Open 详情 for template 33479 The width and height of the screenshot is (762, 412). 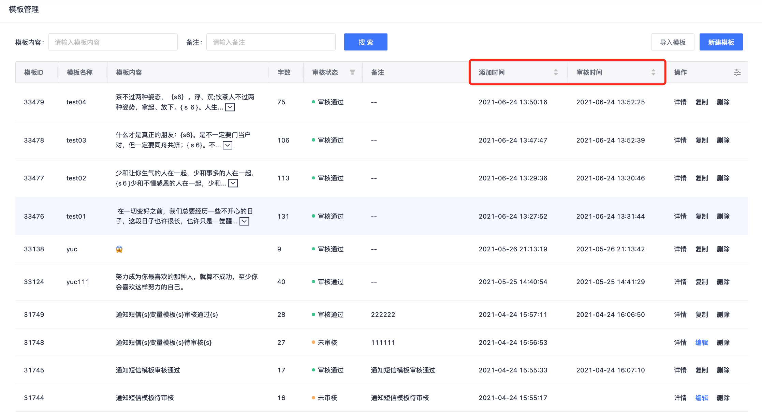point(680,102)
